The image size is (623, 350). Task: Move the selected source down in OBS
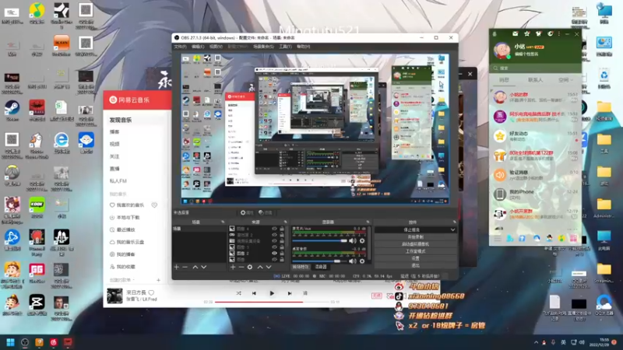(x=269, y=267)
